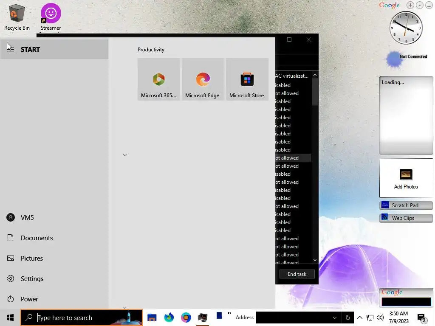The width and height of the screenshot is (435, 326).
Task: Expand the taskbar toolbar overflow chevron
Action: pos(229,313)
